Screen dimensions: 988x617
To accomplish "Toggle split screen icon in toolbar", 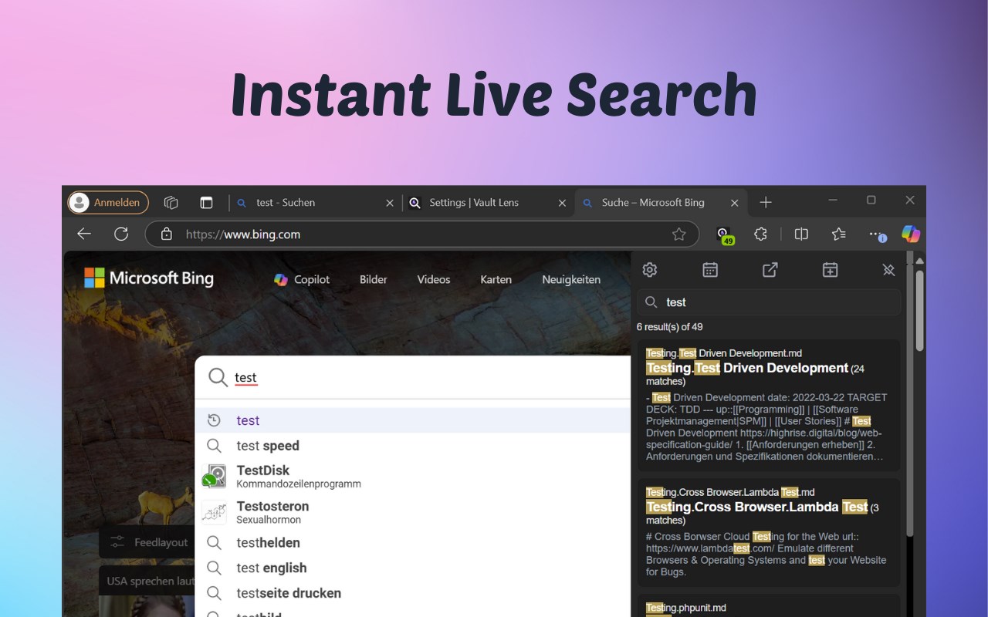I will point(801,234).
